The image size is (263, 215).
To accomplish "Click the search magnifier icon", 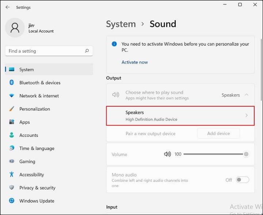I will (x=87, y=51).
